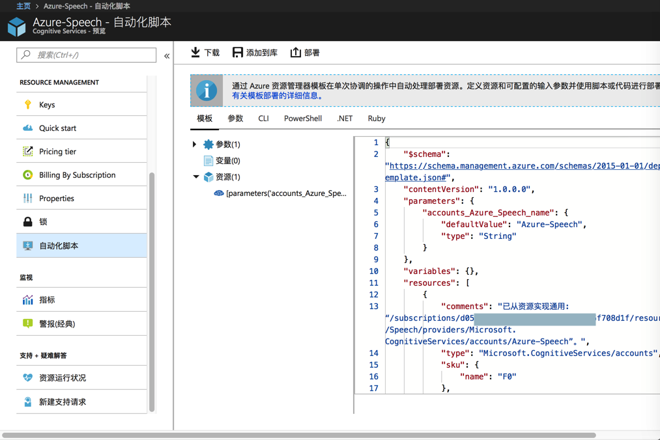The height and width of the screenshot is (440, 660).
Task: Select Pricing tier menu item
Action: [81, 152]
